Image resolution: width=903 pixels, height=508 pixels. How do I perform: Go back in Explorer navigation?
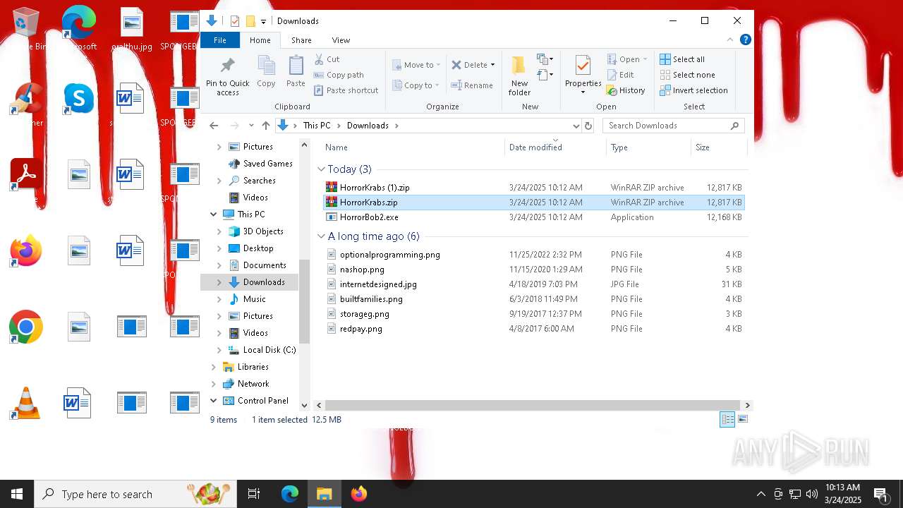click(x=214, y=126)
